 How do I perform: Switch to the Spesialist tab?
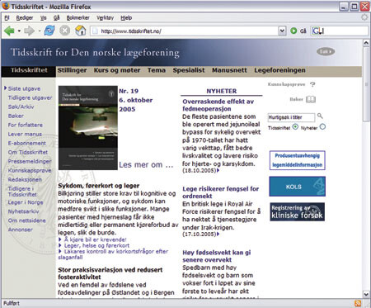pos(189,70)
